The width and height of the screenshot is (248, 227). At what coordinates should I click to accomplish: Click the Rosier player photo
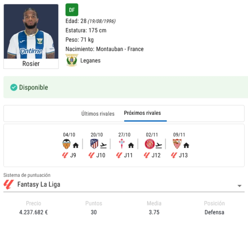coord(31,32)
